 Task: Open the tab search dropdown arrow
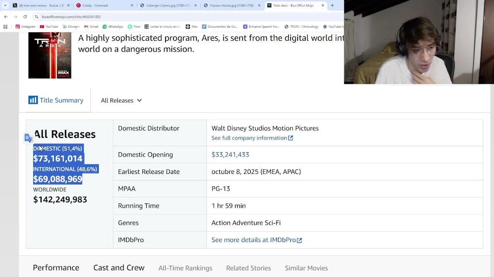click(x=5, y=5)
